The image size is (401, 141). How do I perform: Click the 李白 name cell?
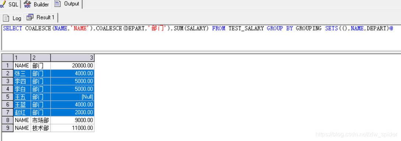coord(22,89)
